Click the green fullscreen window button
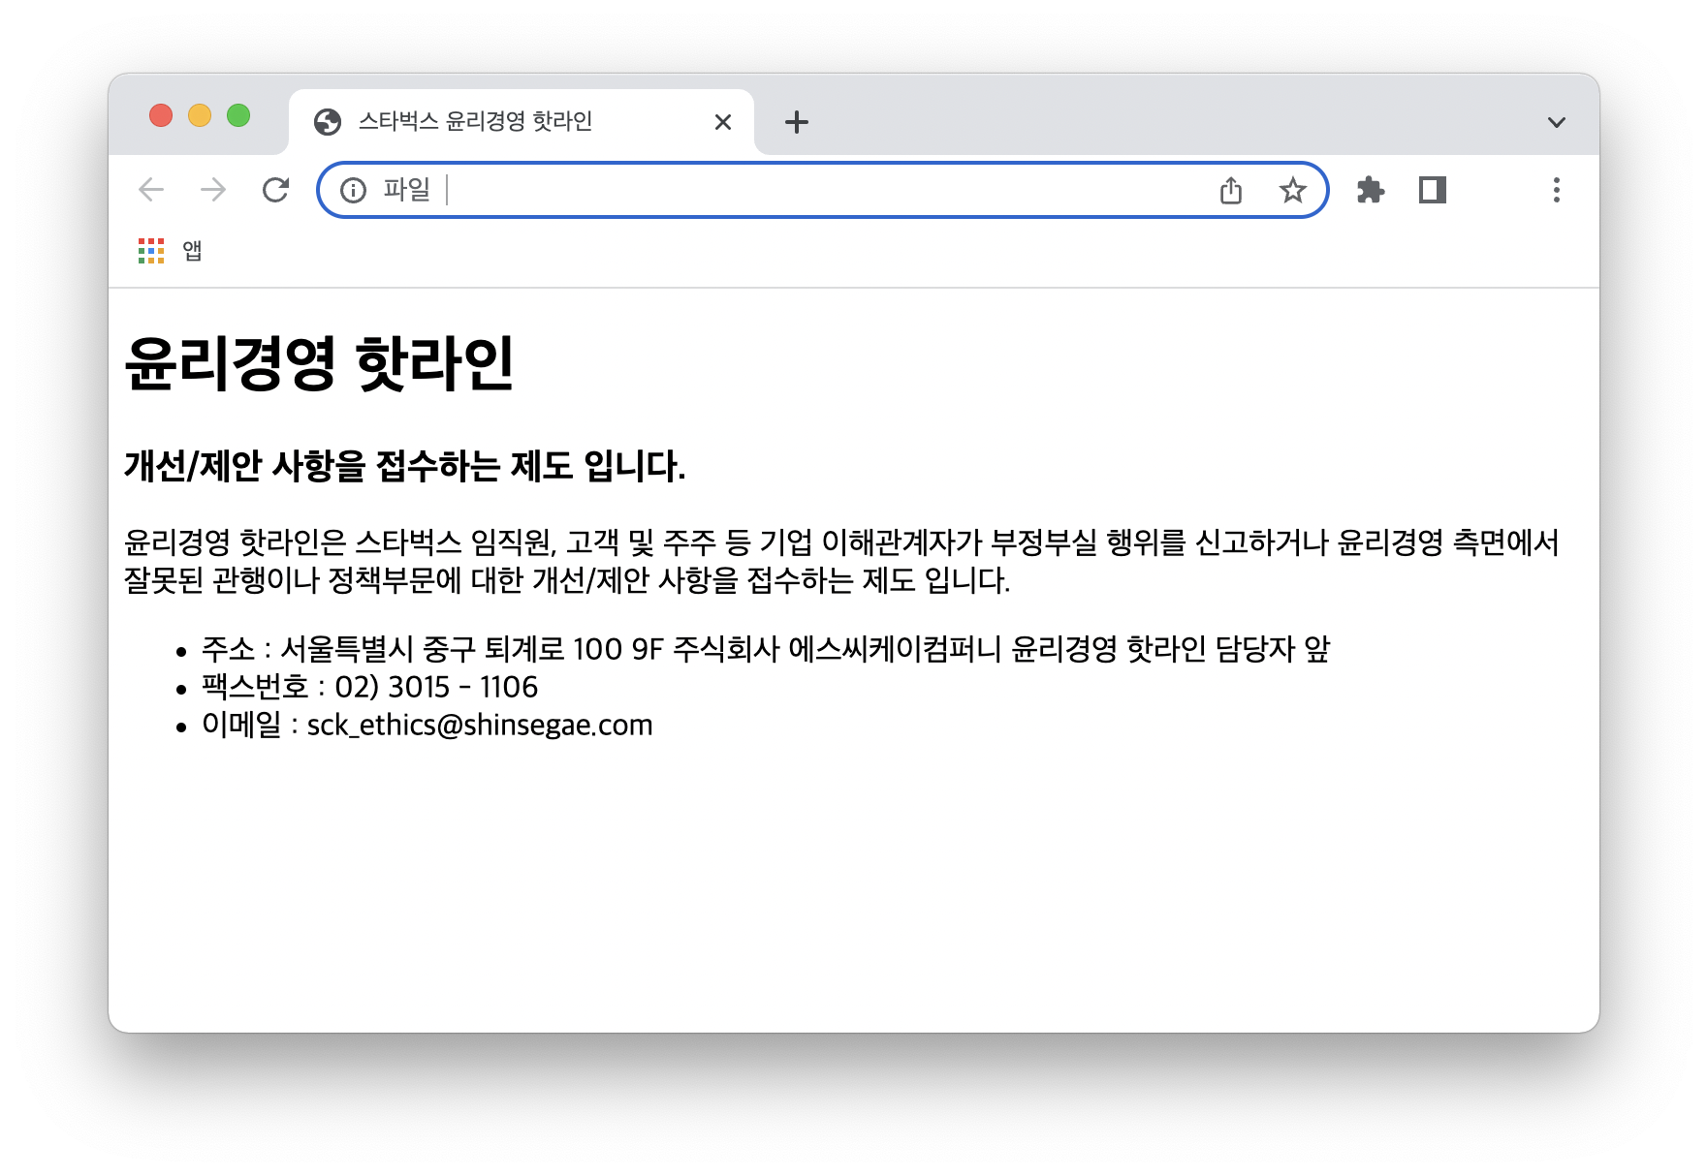Image resolution: width=1708 pixels, height=1176 pixels. tap(238, 115)
